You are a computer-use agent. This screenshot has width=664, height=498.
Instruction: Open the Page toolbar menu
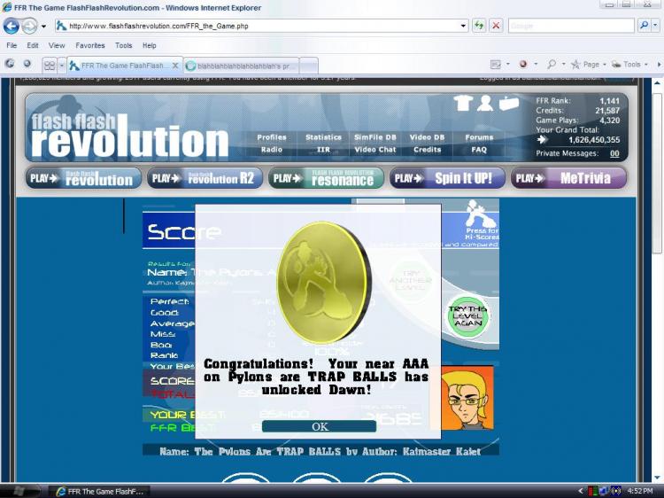click(591, 65)
